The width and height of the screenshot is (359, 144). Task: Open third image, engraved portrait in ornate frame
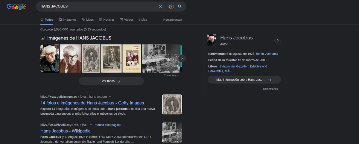(x=91, y=58)
